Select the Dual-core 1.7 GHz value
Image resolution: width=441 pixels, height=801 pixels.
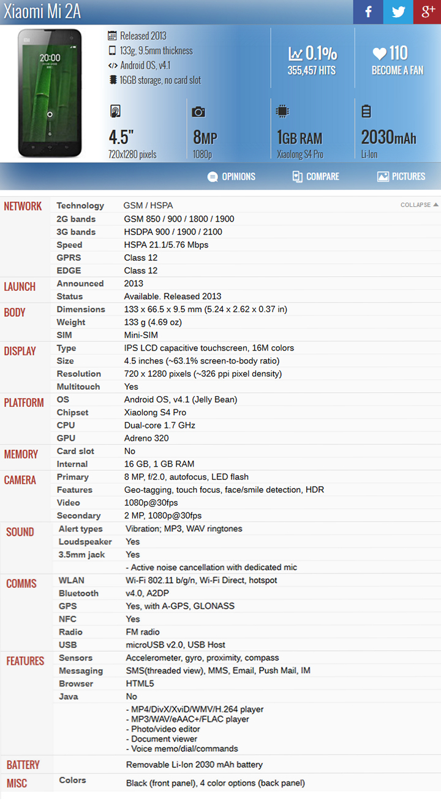coord(159,425)
